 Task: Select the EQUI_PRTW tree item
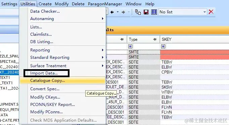[9, 110]
